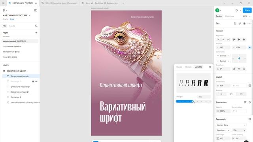Click the Weight slider handle

click(193, 101)
